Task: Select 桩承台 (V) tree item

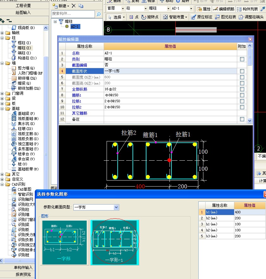Action: (x=26, y=154)
